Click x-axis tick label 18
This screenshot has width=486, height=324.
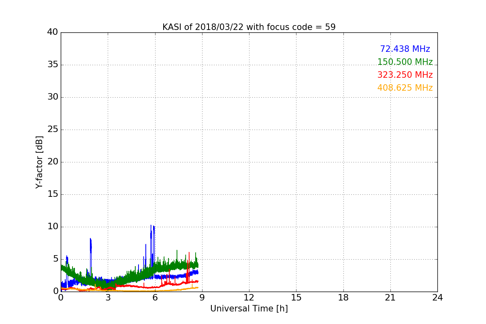343,298
